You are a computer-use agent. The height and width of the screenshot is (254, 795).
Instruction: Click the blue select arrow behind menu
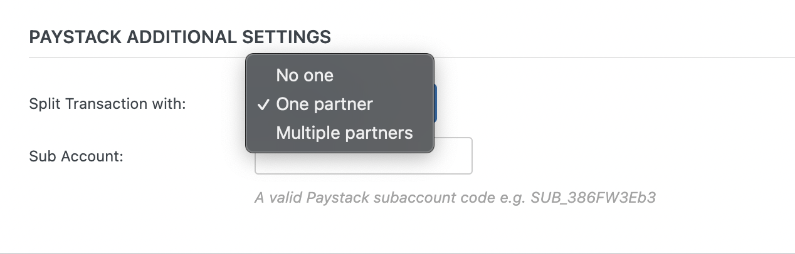click(435, 104)
